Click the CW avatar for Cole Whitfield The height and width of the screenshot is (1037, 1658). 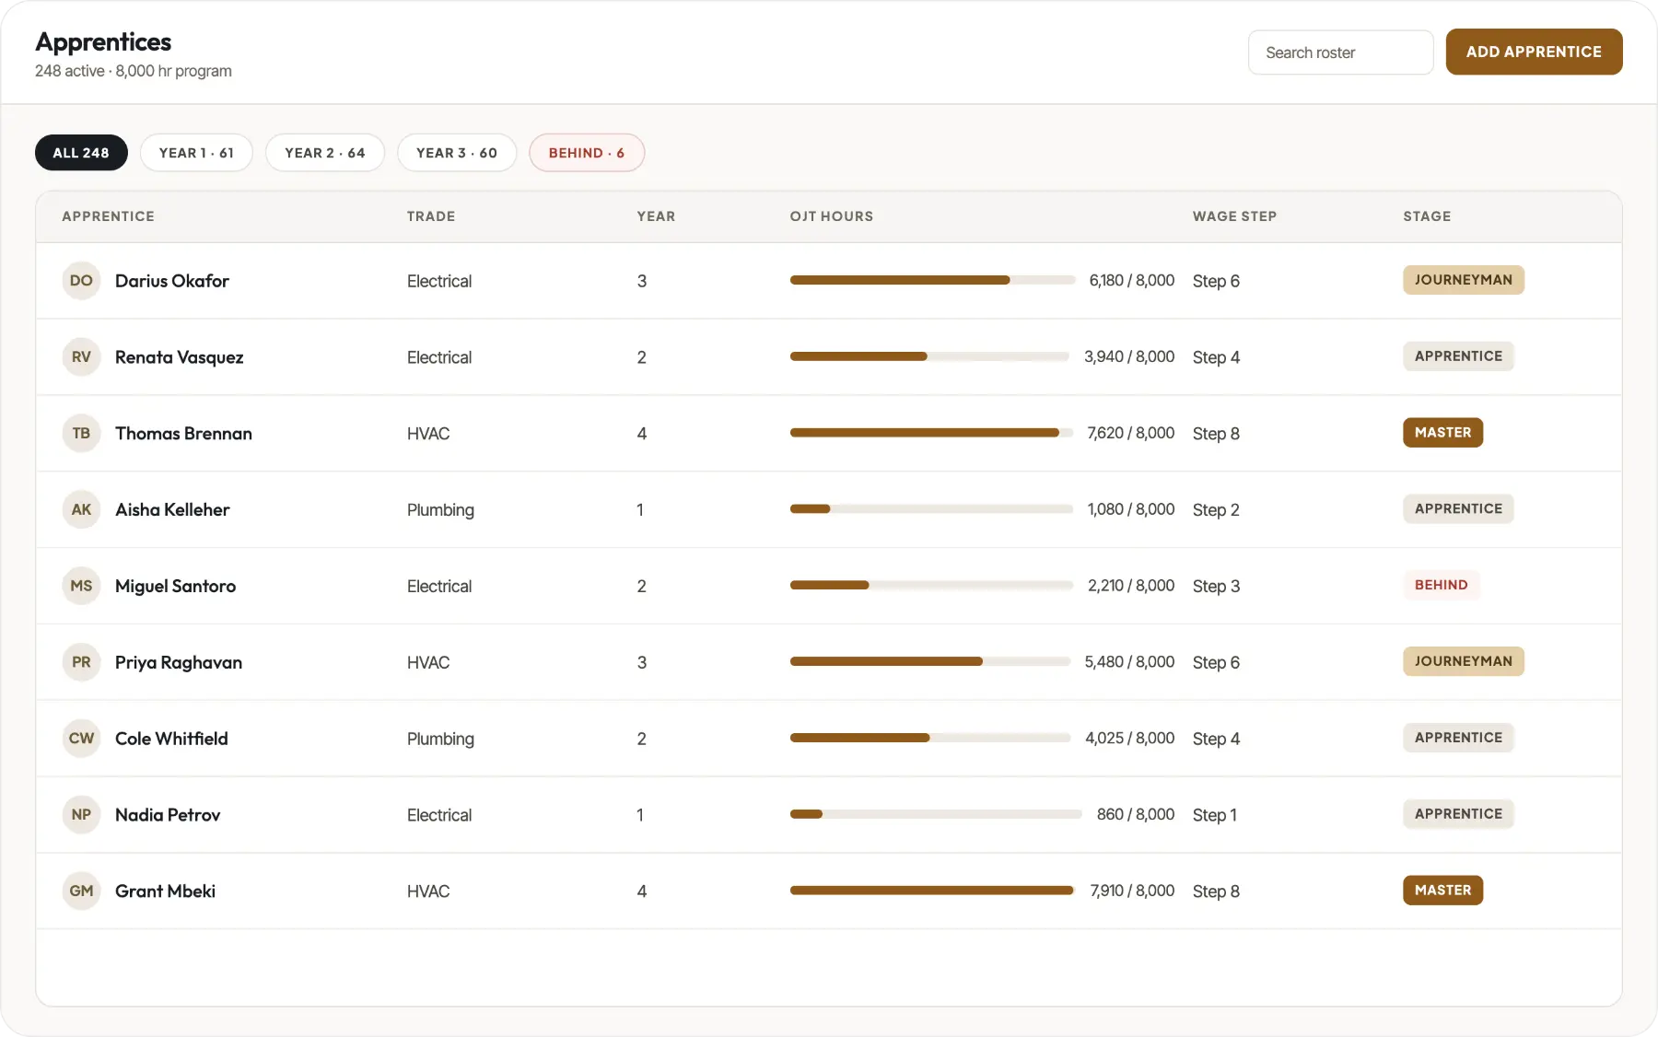(81, 739)
